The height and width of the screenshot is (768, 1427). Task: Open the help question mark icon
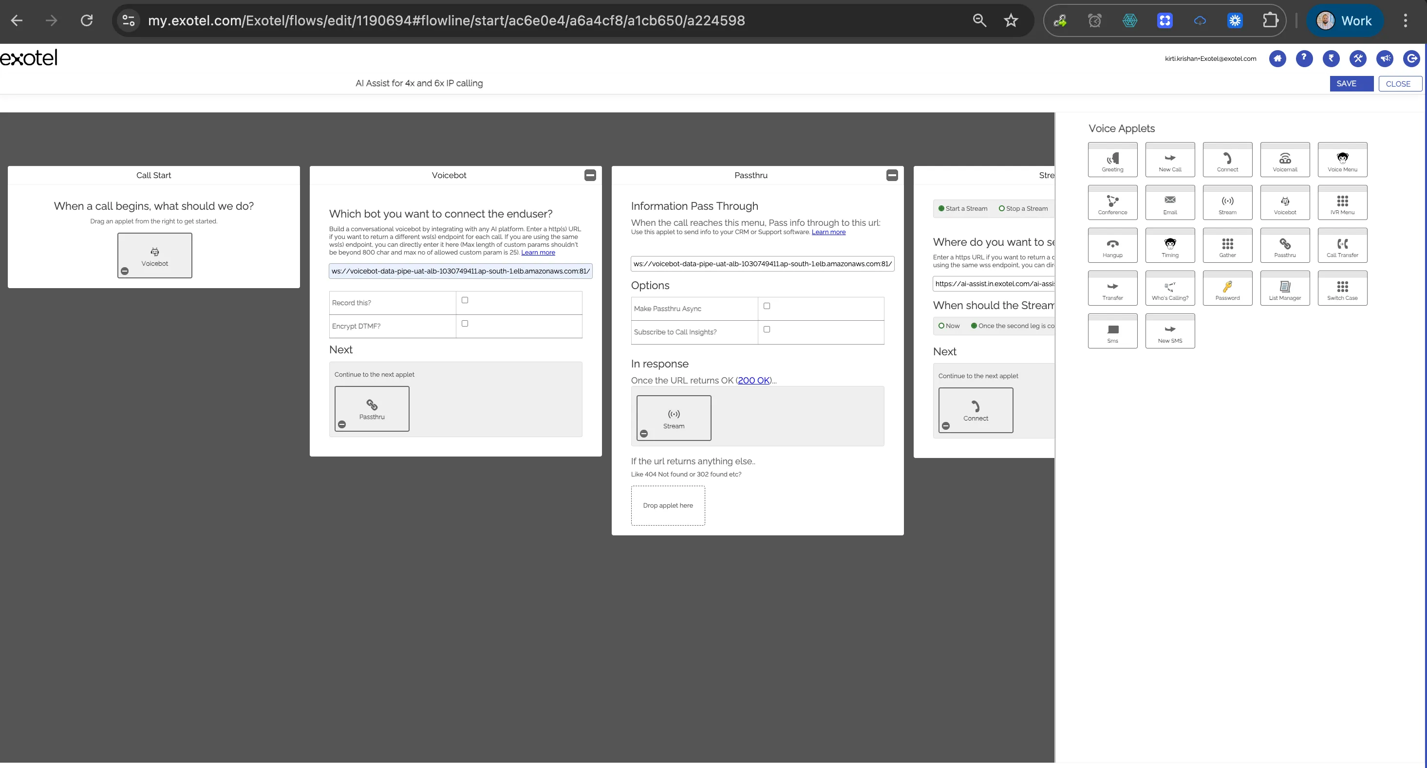click(x=1304, y=58)
